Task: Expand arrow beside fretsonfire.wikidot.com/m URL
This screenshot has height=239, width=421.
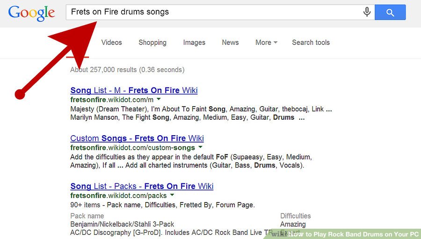Action: [159, 100]
